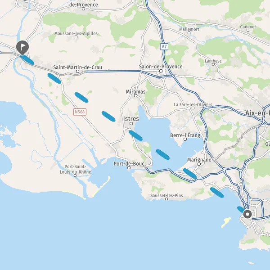Click the Port-Saint-Louis-du-Rhône label

click(76, 169)
